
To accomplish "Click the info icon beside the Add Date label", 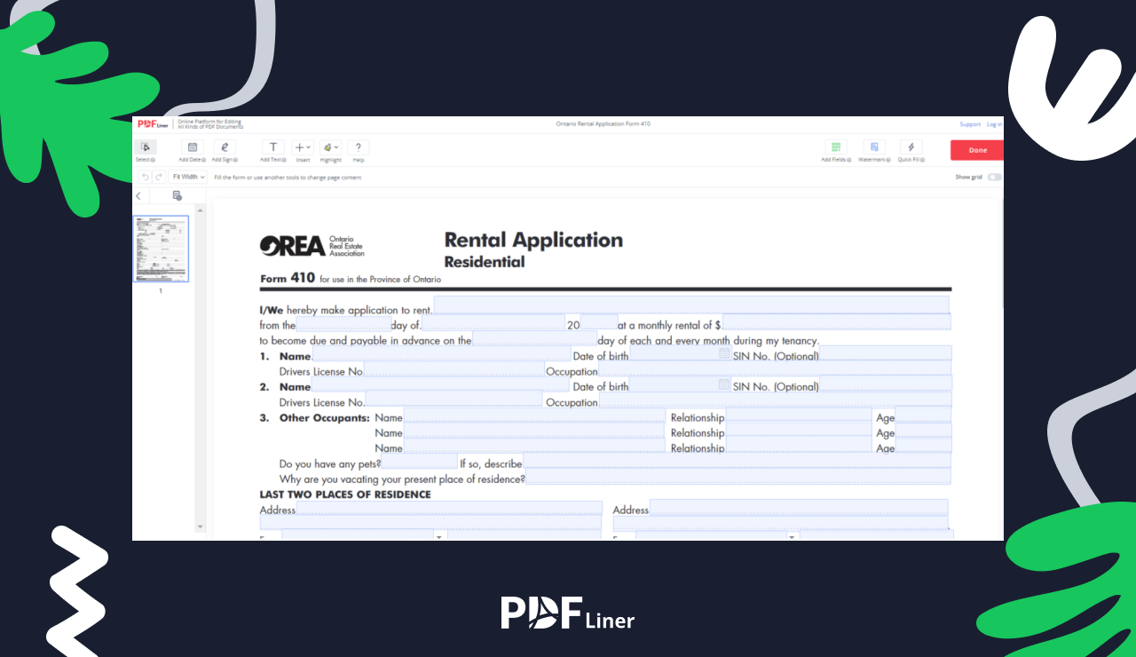I will 204,161.
